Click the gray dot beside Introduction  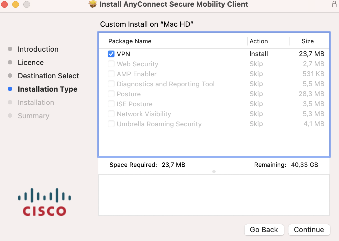click(10, 49)
